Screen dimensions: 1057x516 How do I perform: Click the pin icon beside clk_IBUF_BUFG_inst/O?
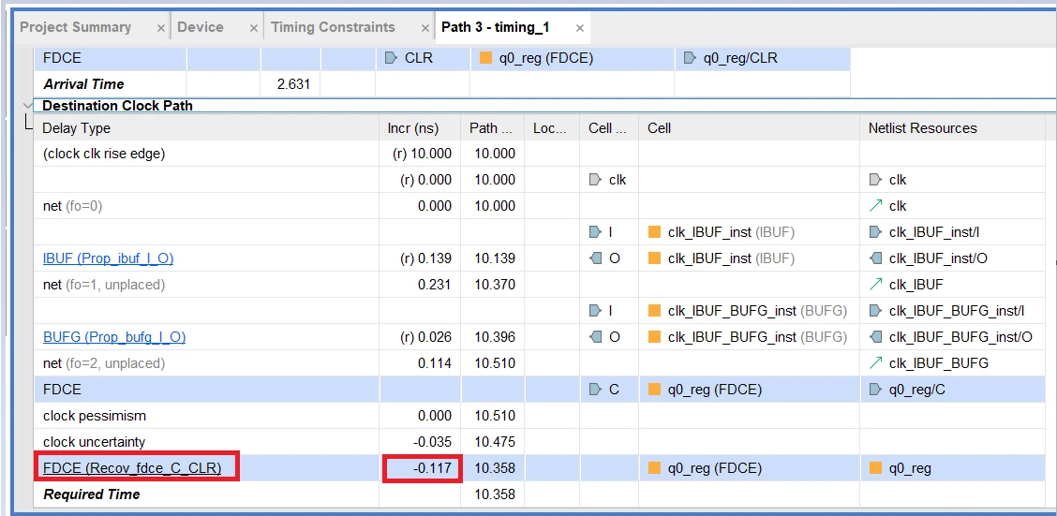pyautogui.click(x=875, y=337)
